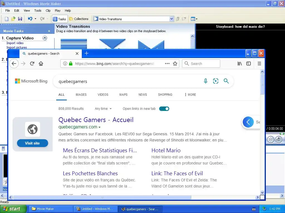Click the blue chevron side panel button
The height and width of the screenshot is (213, 285).
click(248, 122)
